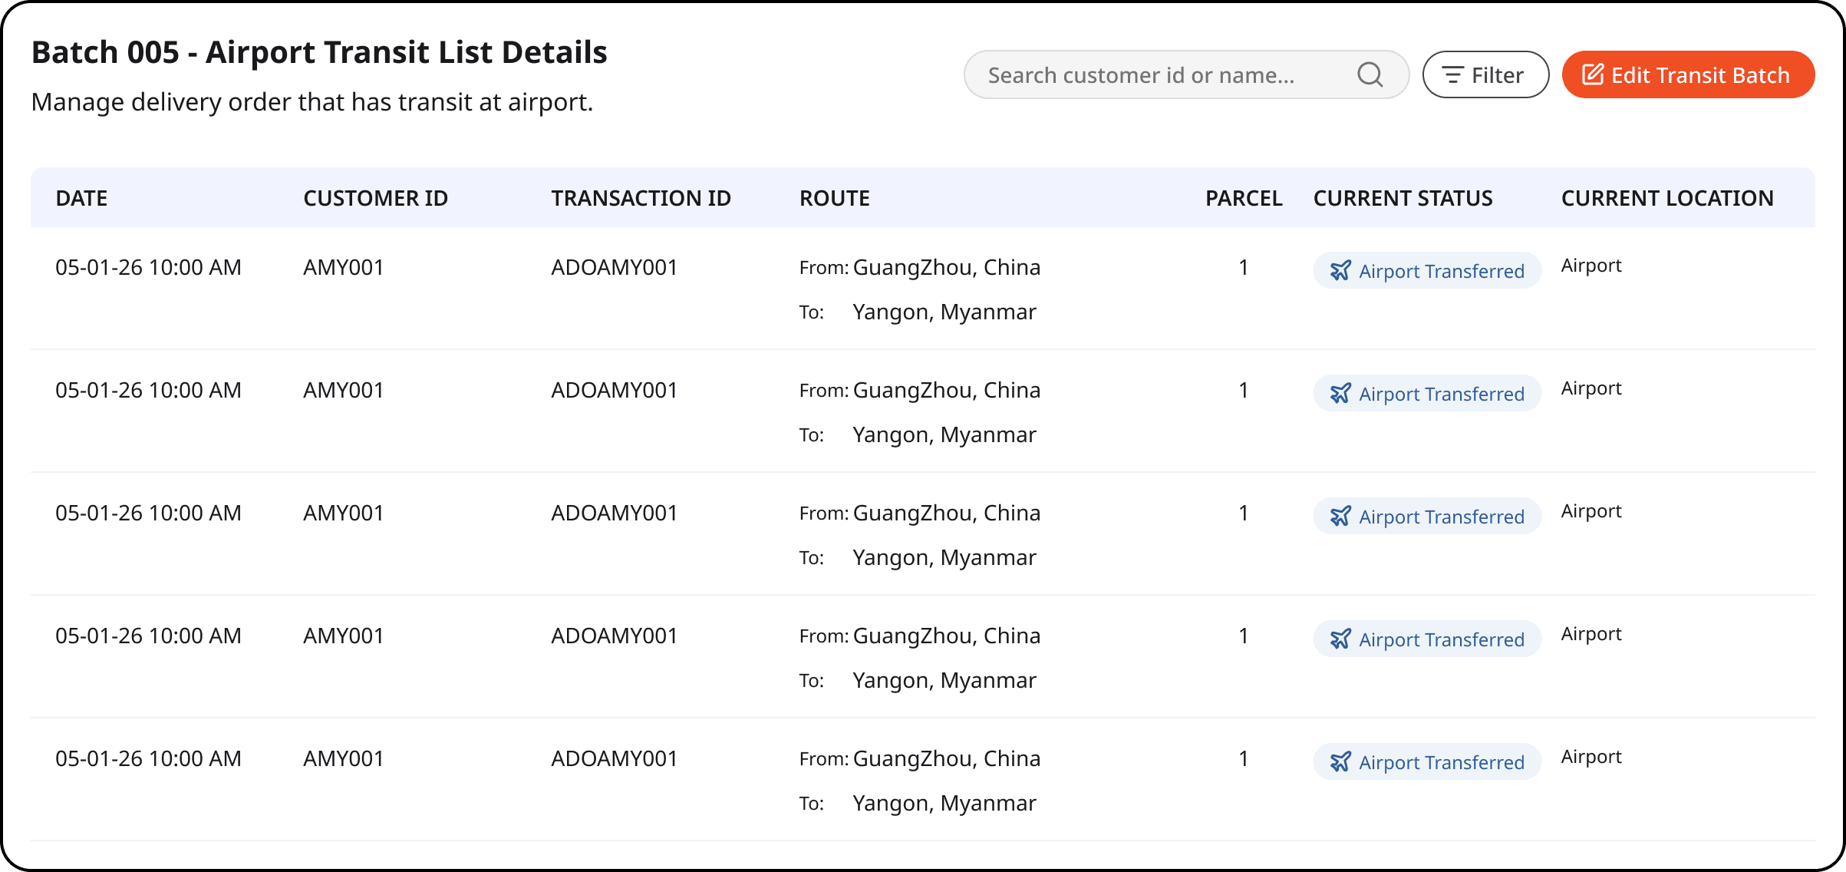Click the CURRENT LOCATION column header
Image resolution: width=1846 pixels, height=872 pixels.
coord(1666,198)
